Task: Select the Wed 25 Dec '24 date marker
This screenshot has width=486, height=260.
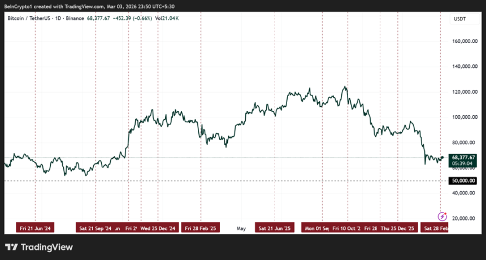Action: click(159, 228)
